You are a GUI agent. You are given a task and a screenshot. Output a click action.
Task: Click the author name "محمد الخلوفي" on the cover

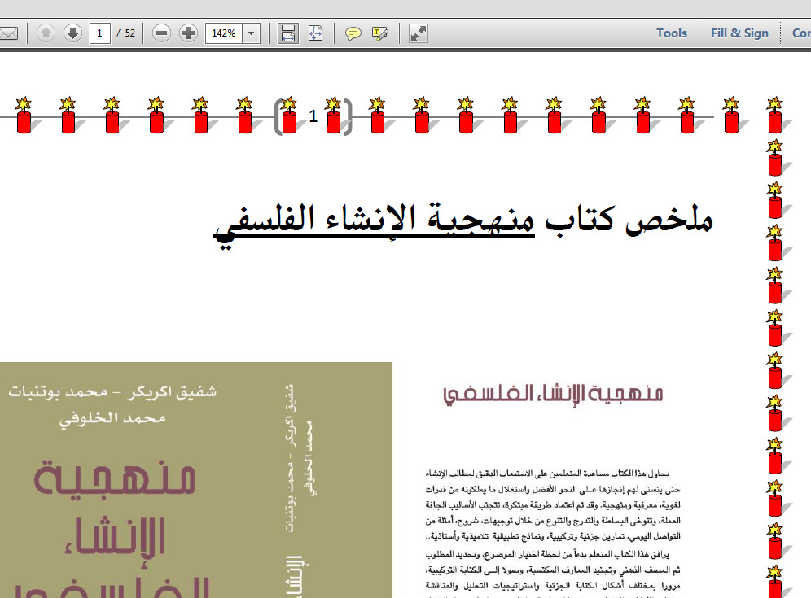112,417
